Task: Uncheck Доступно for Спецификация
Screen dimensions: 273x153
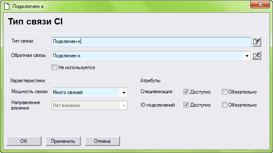Action: click(186, 92)
